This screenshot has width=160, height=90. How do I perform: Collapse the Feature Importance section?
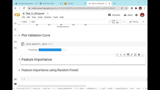tap(19, 59)
